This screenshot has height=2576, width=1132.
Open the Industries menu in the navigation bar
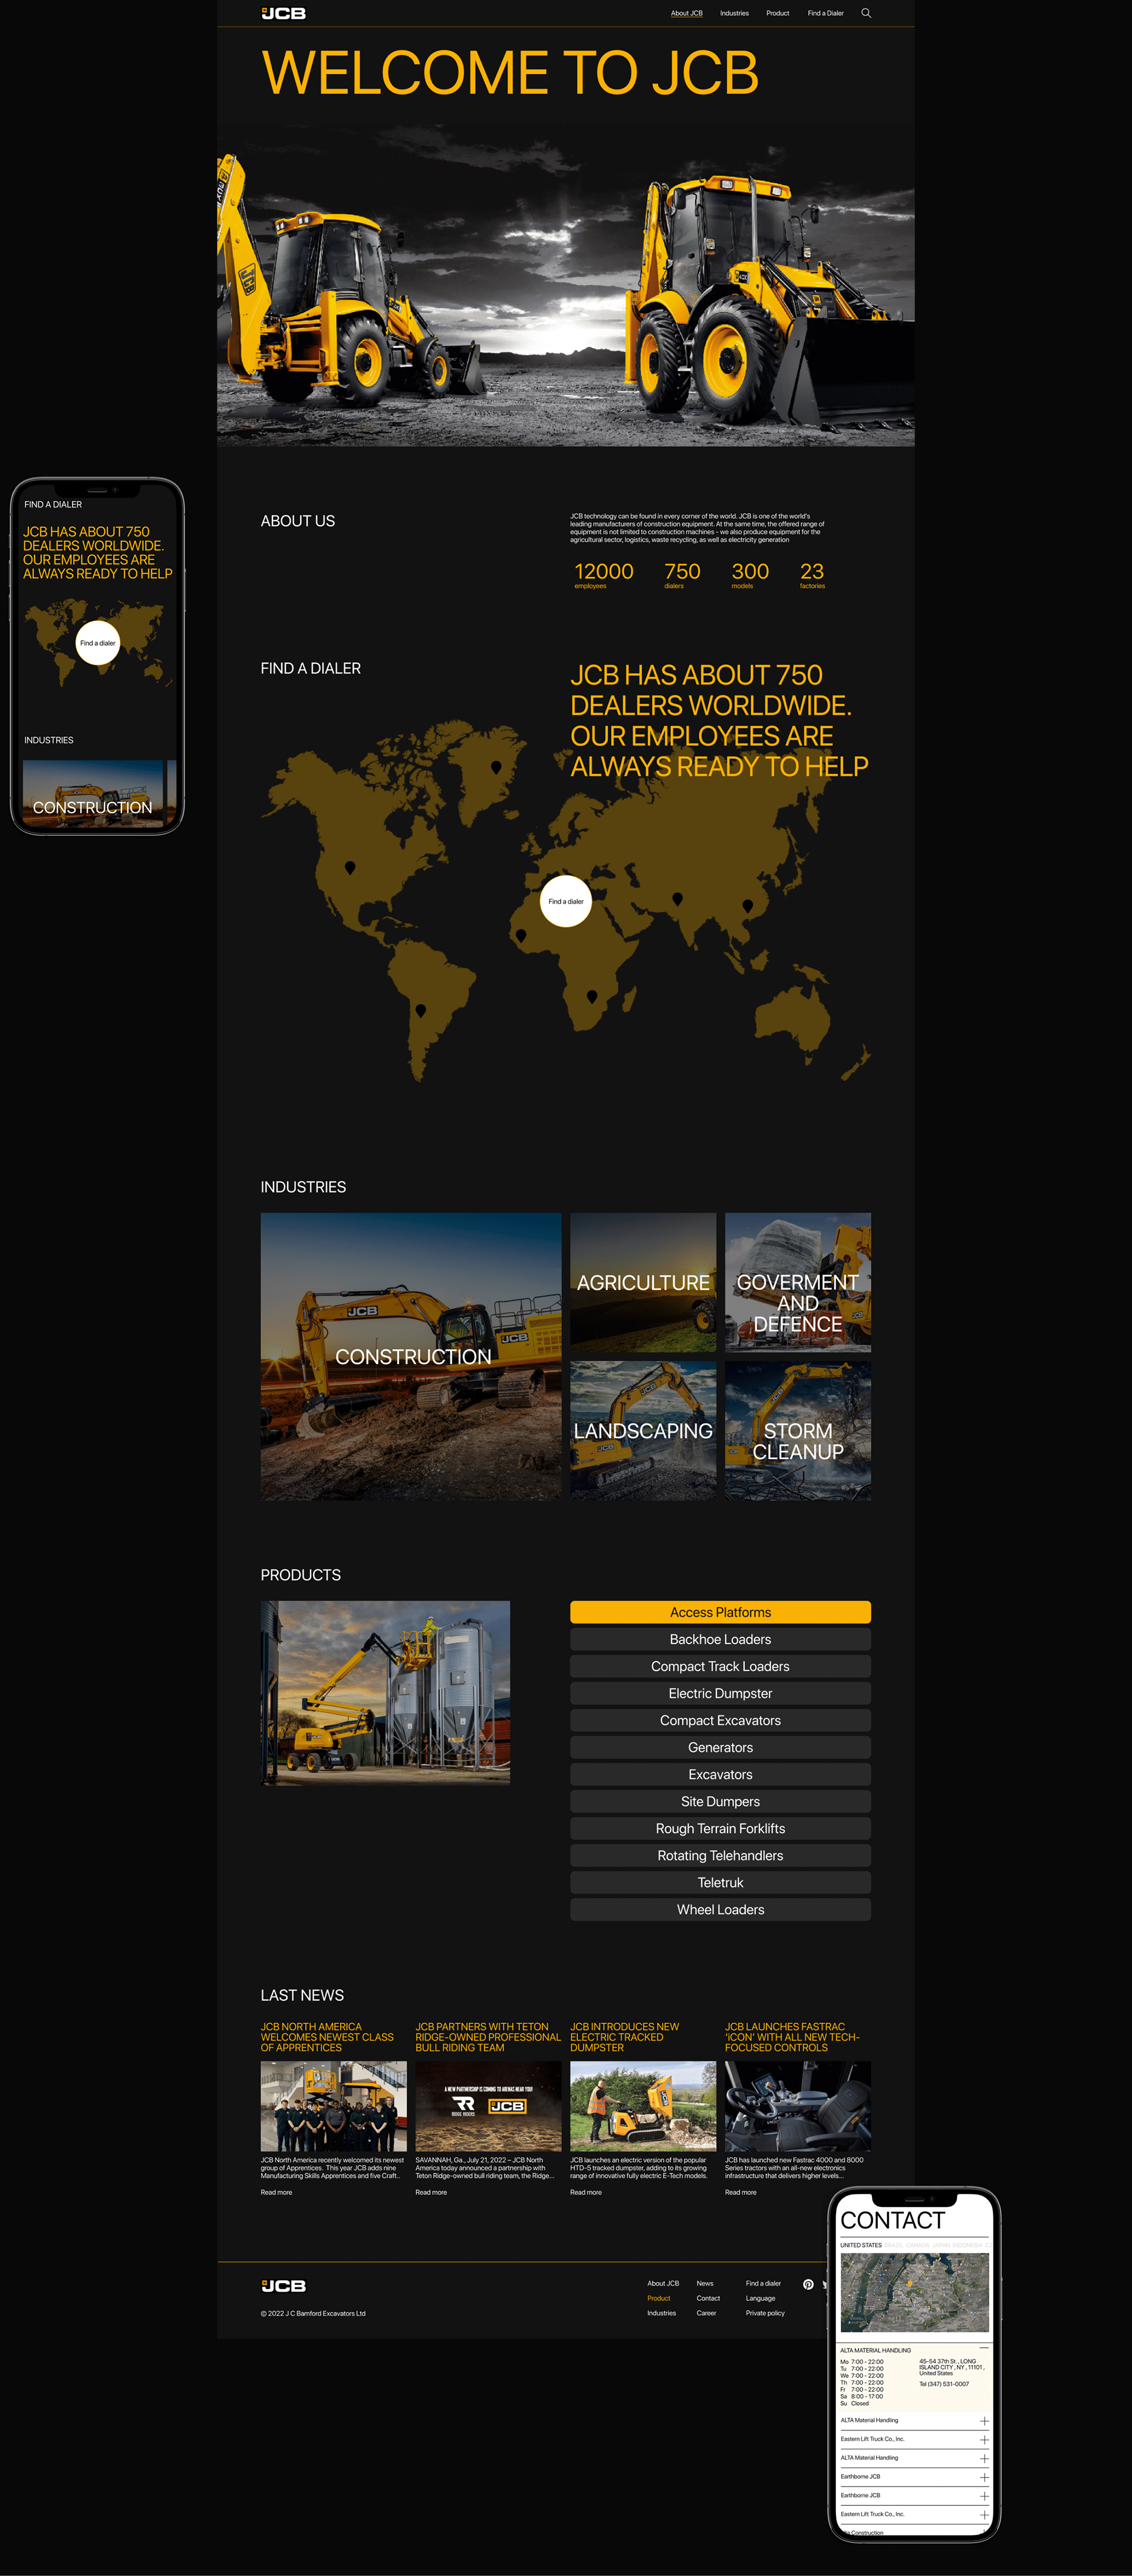734,13
